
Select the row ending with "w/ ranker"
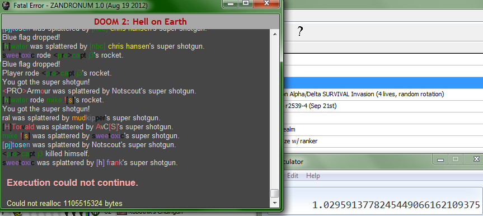pyautogui.click(x=383, y=142)
